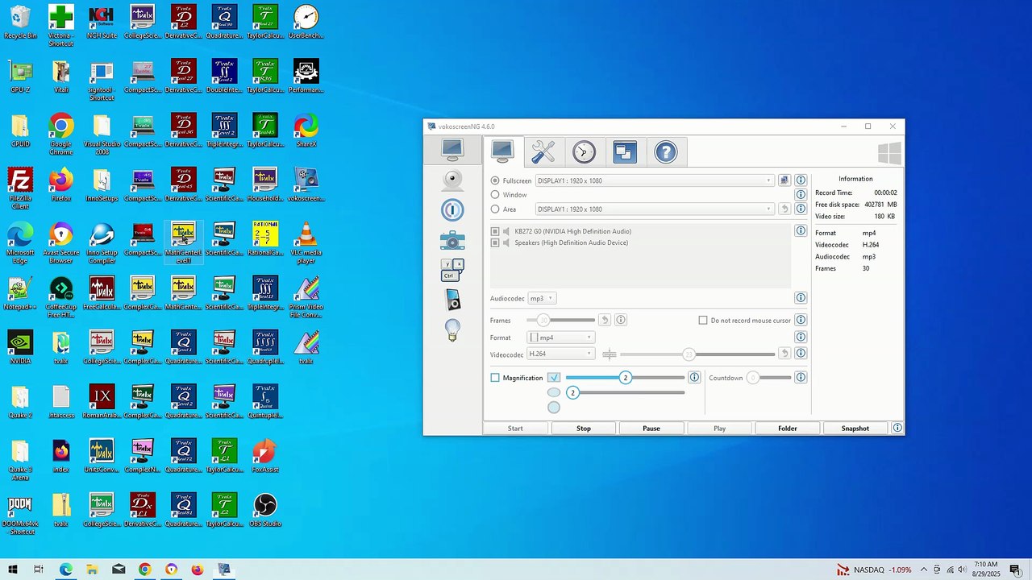Viewport: 1032px width, 580px height.
Task: Click the info icon beside Audiocodec row
Action: point(801,298)
